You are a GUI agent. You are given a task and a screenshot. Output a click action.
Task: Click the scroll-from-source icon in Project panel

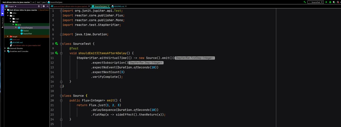39,6
